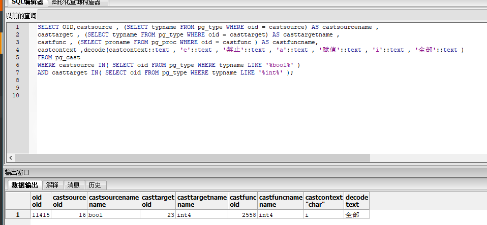The image size is (487, 225).
Task: Click the casttargetname column header
Action: click(x=202, y=201)
